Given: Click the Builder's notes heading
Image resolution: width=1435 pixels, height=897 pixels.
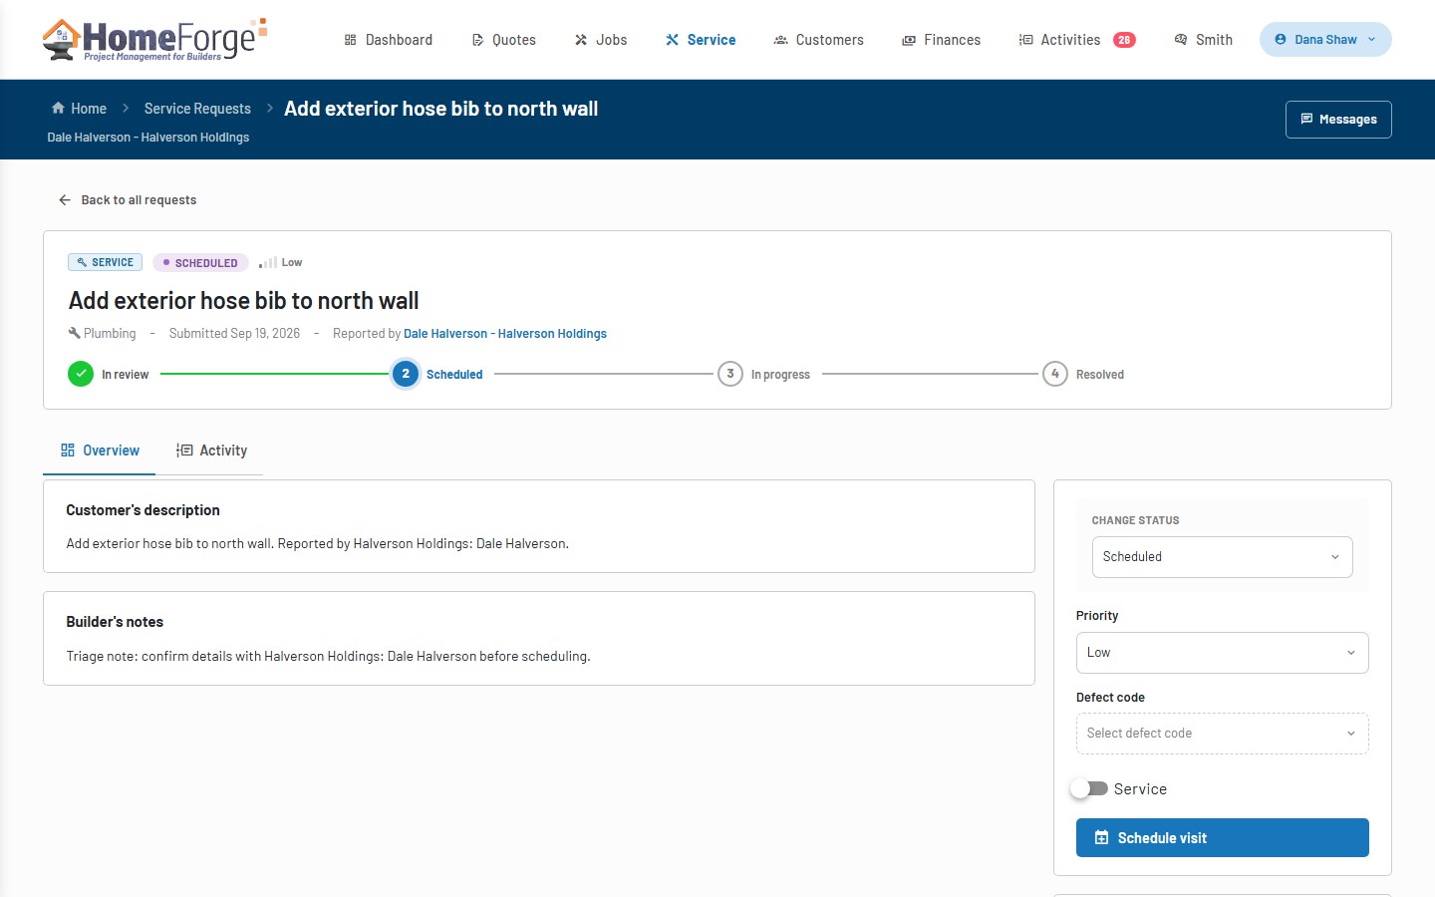Looking at the screenshot, I should coord(115,622).
